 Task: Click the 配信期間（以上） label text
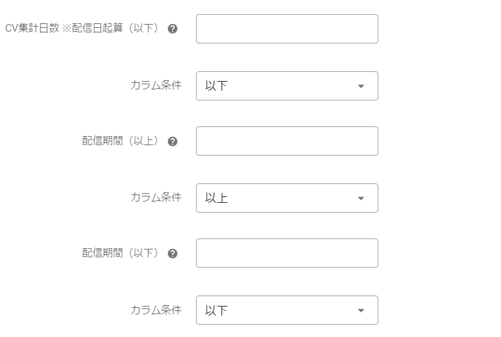pyautogui.click(x=121, y=141)
